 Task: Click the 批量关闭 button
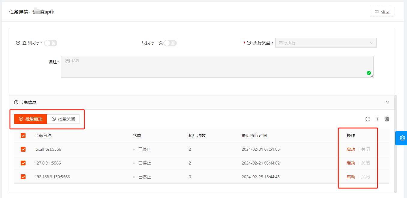pos(63,119)
